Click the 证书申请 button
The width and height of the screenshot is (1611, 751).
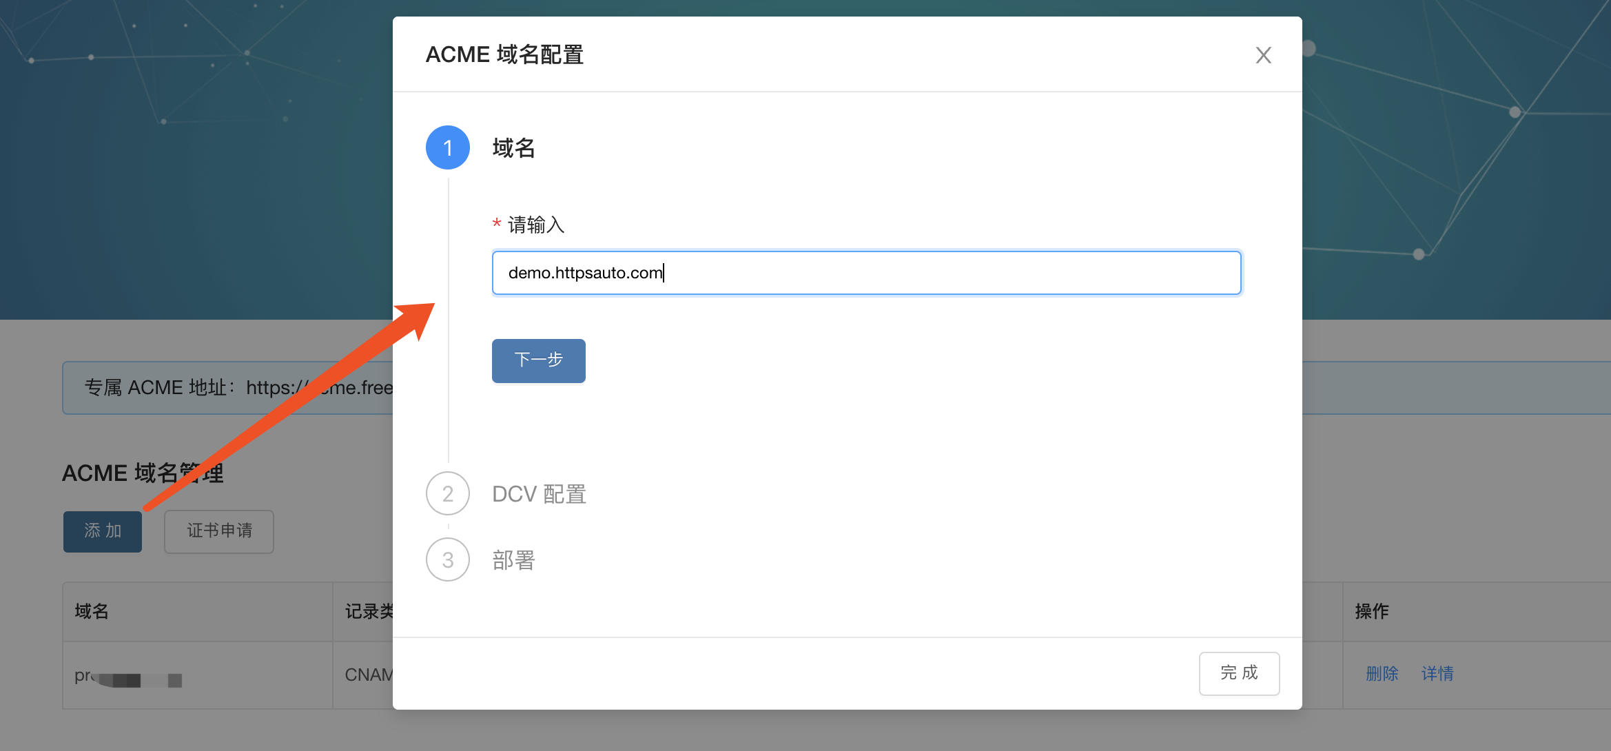click(x=218, y=531)
